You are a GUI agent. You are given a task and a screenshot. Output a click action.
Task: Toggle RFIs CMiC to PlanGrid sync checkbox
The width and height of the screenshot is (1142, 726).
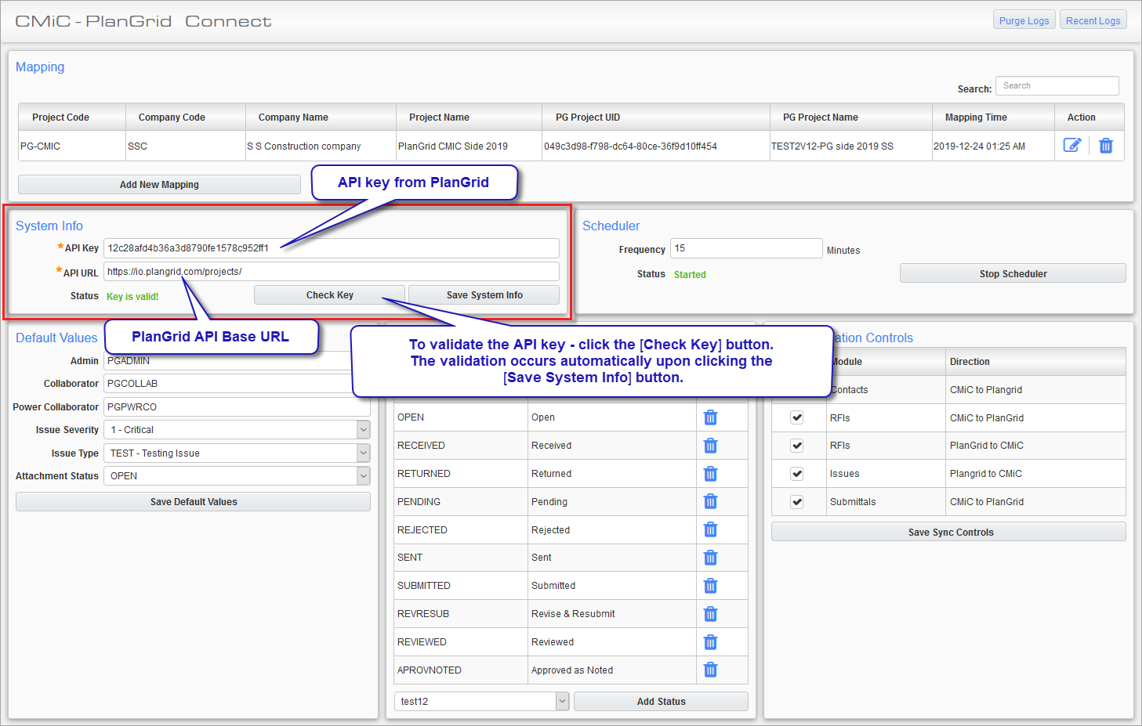click(x=797, y=417)
